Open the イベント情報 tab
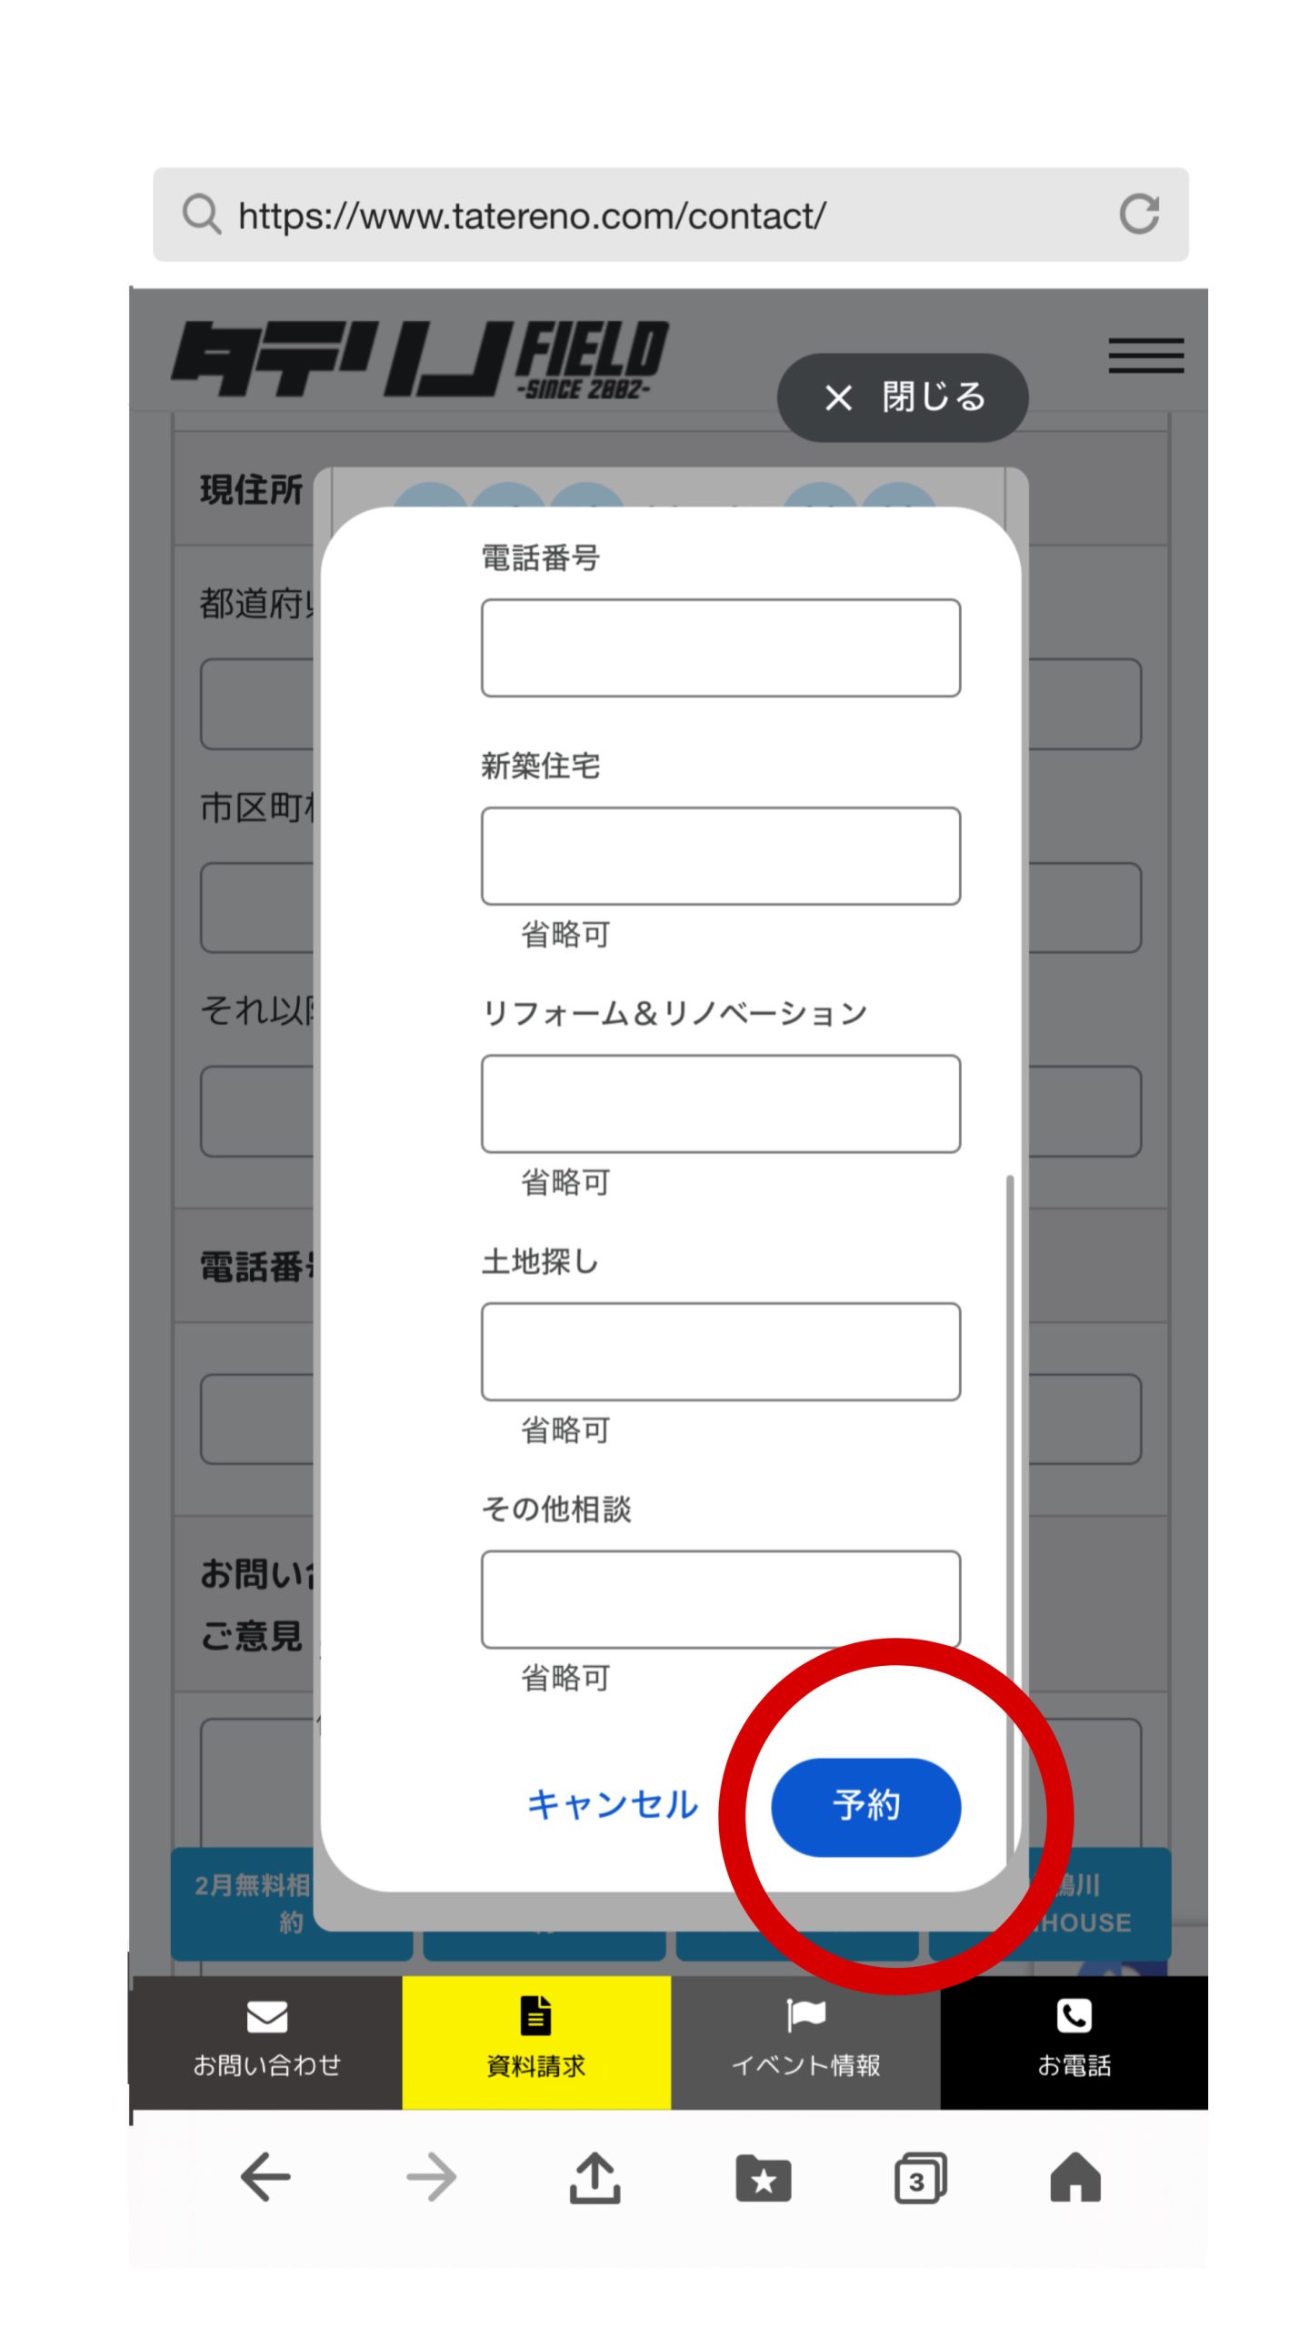Screen dimensions: 1309x2328 pyautogui.click(x=805, y=2042)
